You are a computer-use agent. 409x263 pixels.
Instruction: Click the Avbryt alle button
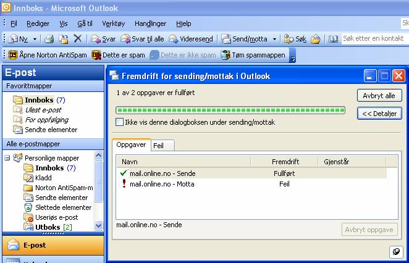pyautogui.click(x=379, y=96)
